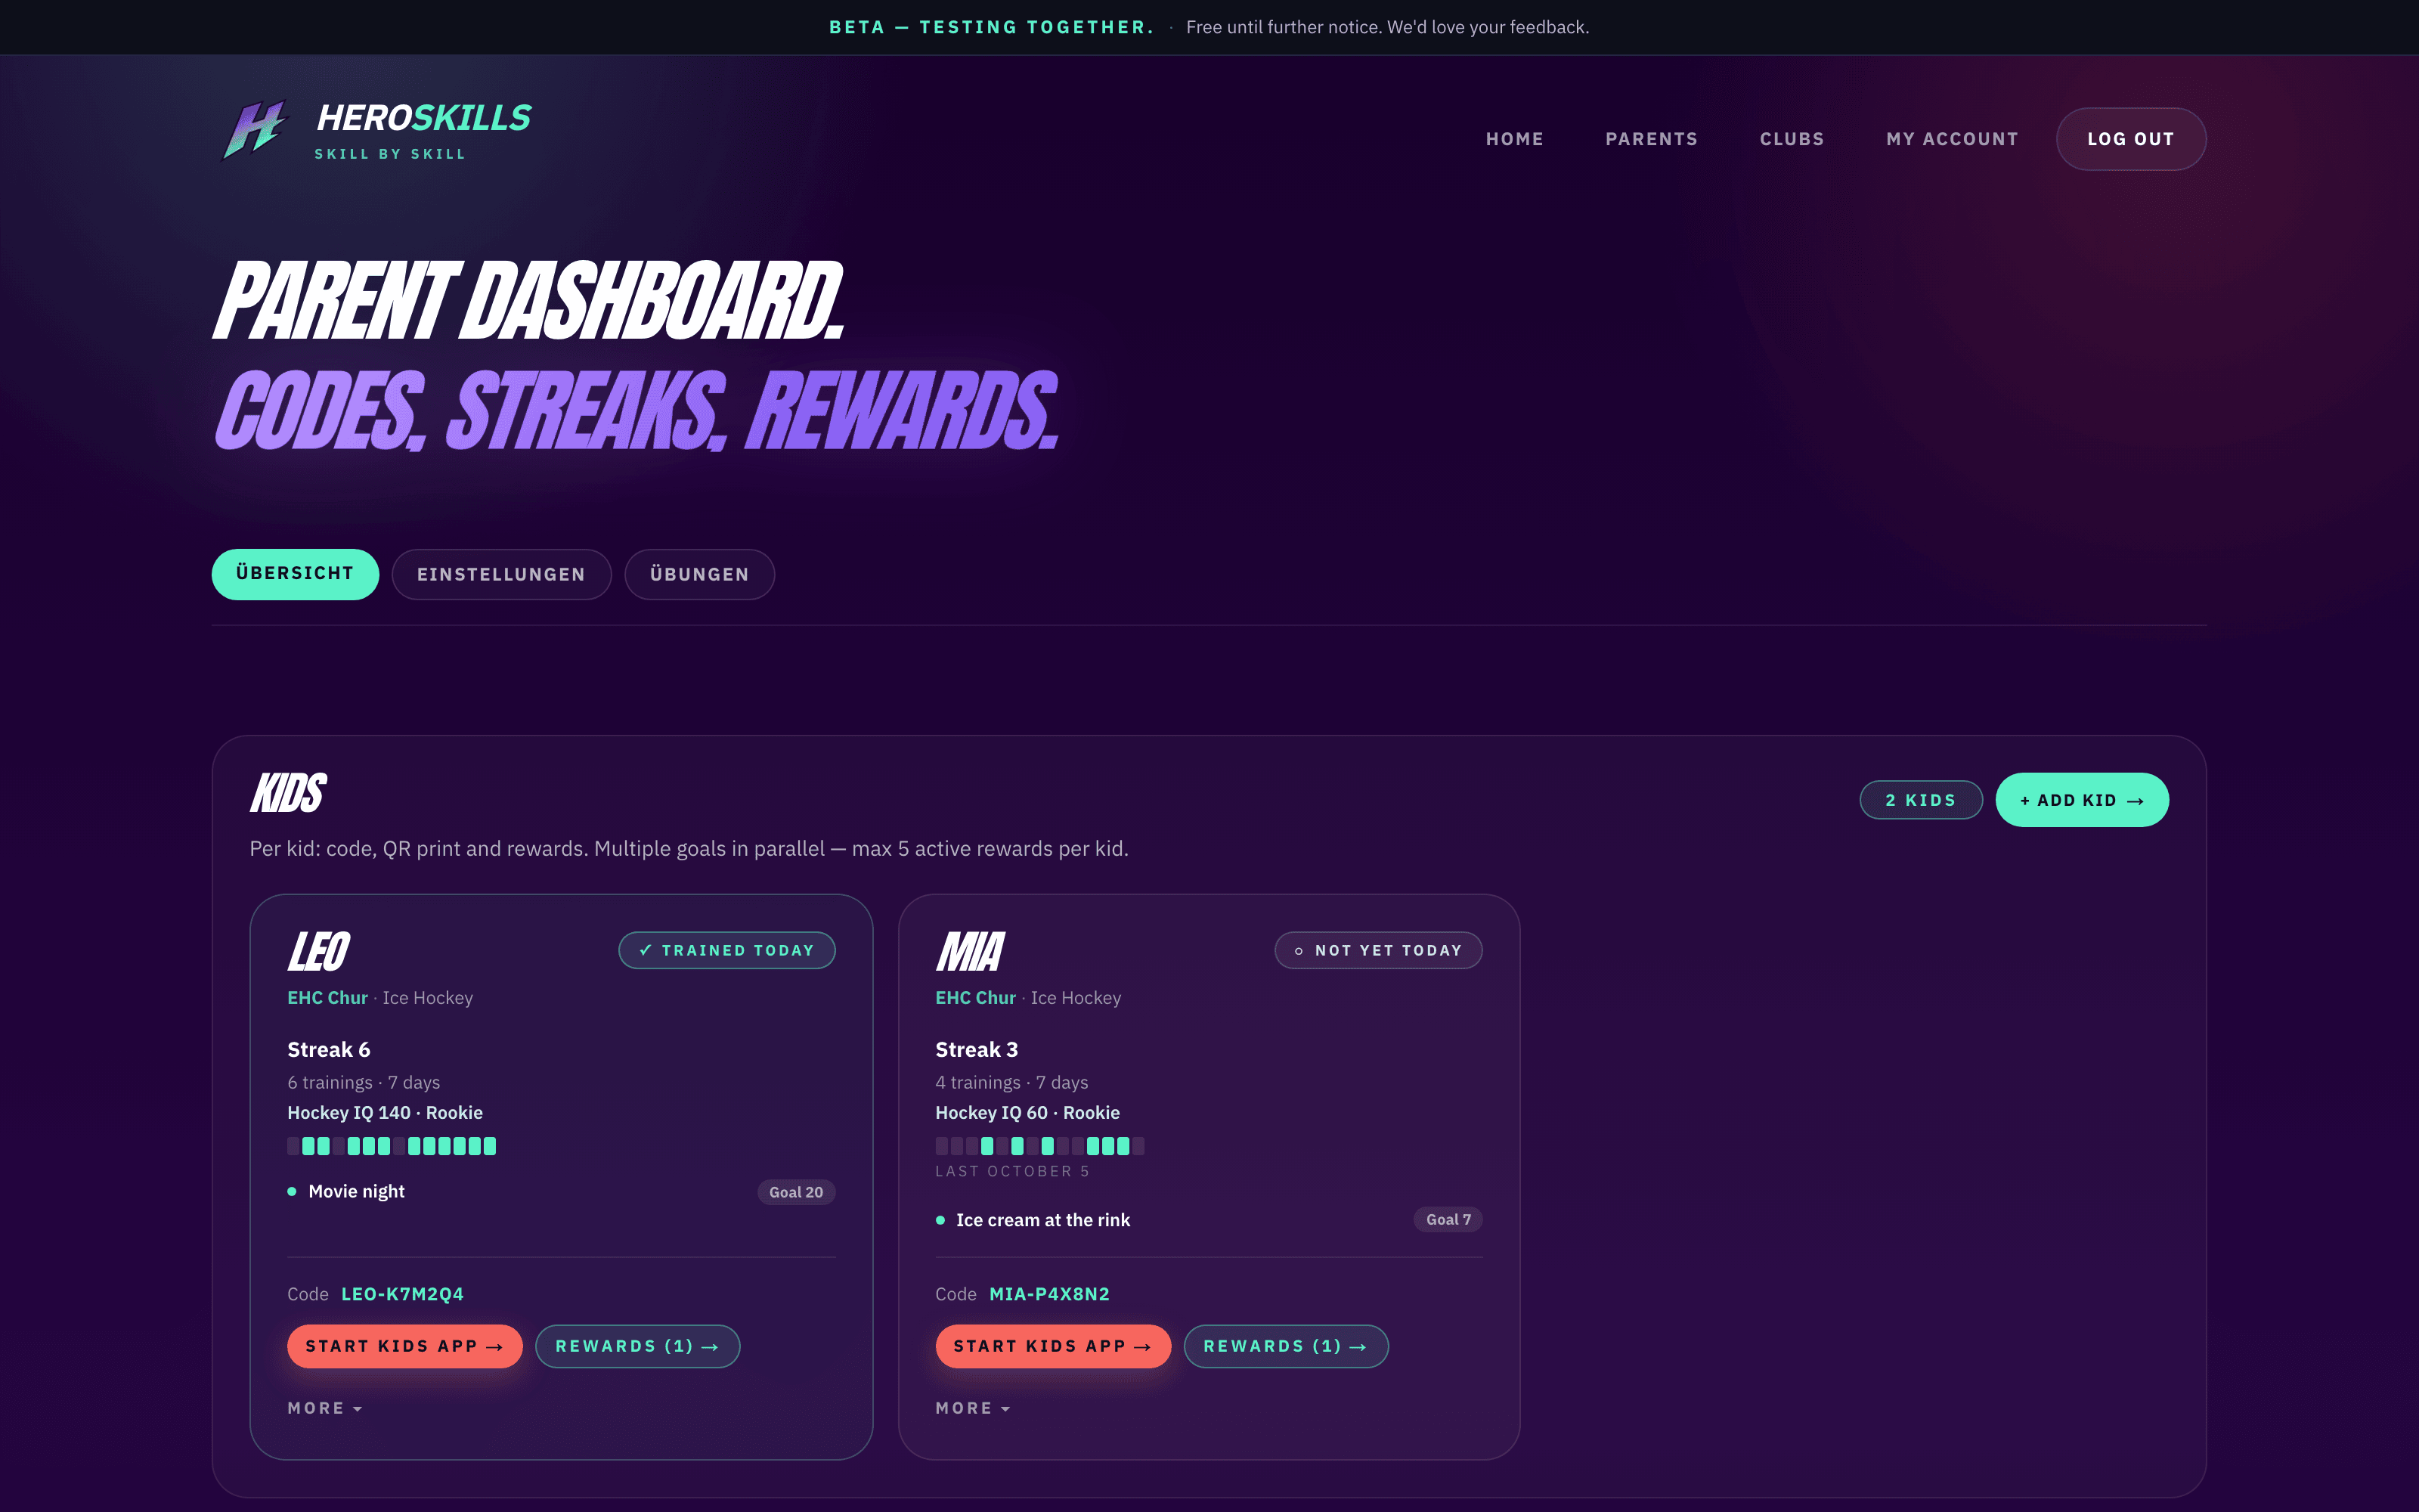The width and height of the screenshot is (2419, 1512).
Task: Open the HEROSKILLS wordmark link
Action: click(424, 118)
